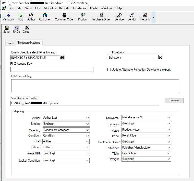The height and width of the screenshot is (181, 194).
Task: Launch the POS dollar icon
Action: (x=21, y=17)
